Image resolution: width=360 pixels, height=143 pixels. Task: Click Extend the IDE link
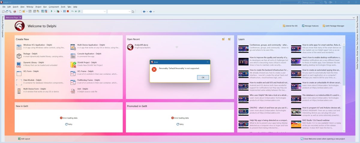coord(290,26)
